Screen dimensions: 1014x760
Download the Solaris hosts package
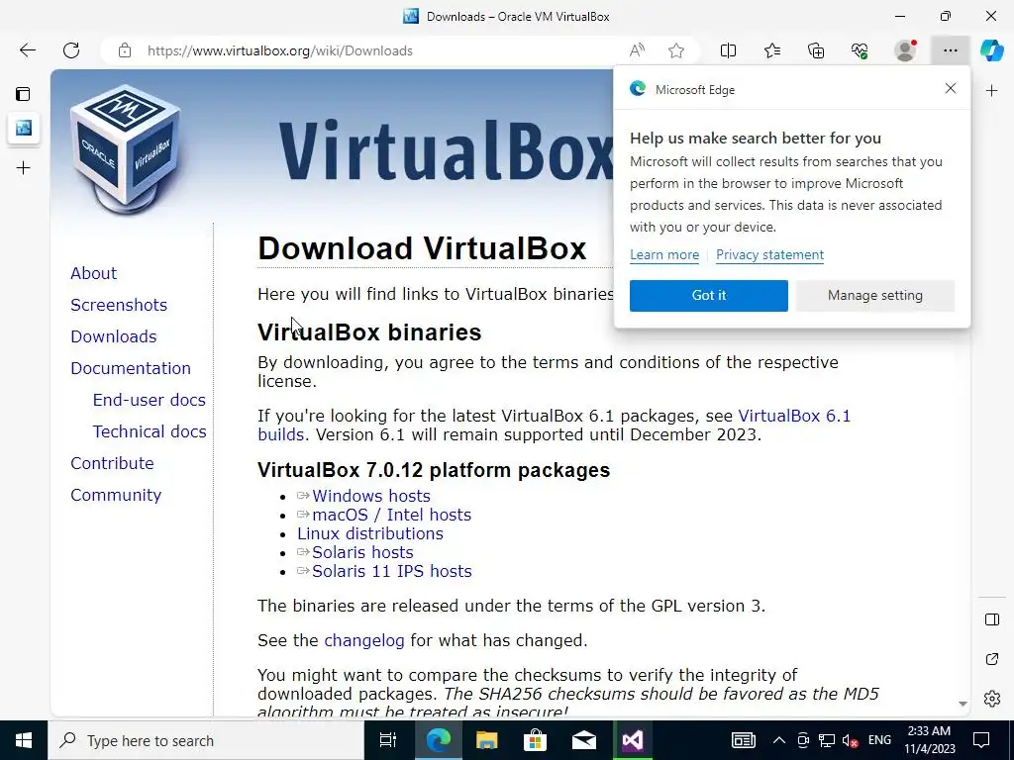pos(362,552)
